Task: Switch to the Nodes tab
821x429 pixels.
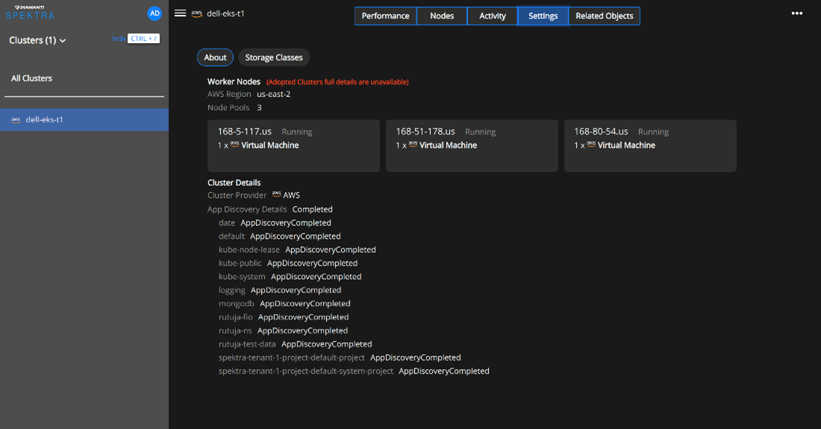Action: point(442,16)
